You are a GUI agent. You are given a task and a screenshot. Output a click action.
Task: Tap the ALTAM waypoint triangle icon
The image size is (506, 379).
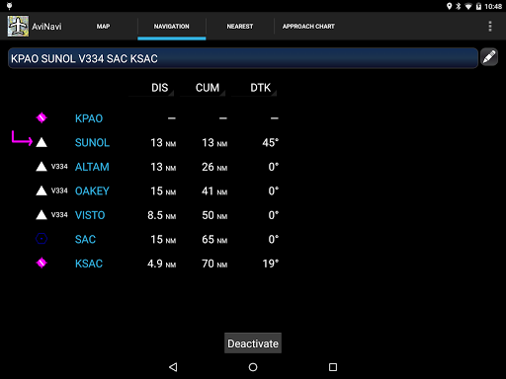pyautogui.click(x=42, y=167)
